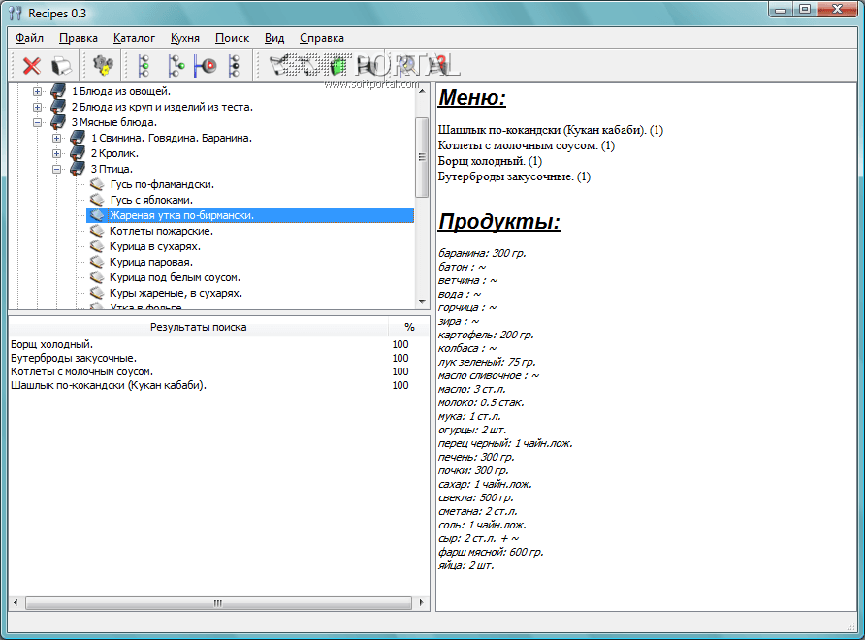Click the 'Меню:' heading
The image size is (865, 640).
pos(472,98)
